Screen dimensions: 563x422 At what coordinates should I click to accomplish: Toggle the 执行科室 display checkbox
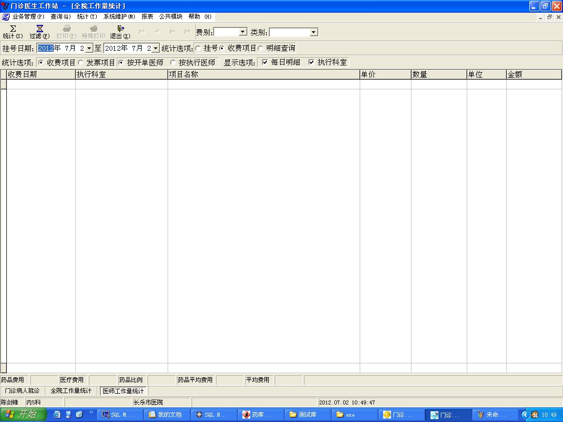pos(311,62)
